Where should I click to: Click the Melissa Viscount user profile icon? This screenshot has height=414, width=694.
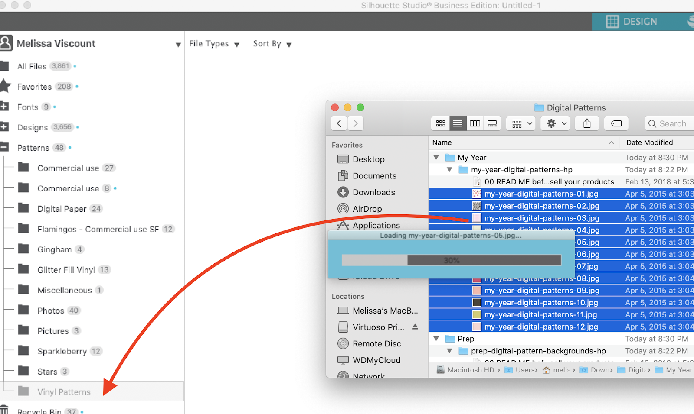pyautogui.click(x=6, y=43)
